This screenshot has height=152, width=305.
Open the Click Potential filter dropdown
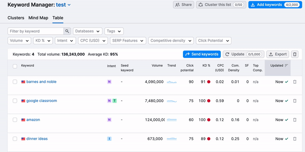click(x=213, y=40)
